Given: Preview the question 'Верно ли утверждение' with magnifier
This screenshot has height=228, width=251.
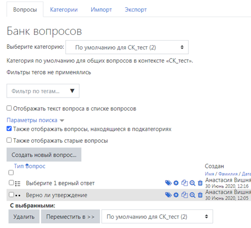Looking at the screenshot, I should 192,195.
